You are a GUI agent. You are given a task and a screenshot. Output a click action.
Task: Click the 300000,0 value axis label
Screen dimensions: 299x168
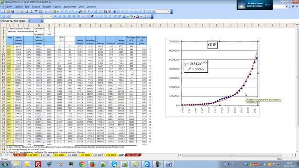[174, 78]
